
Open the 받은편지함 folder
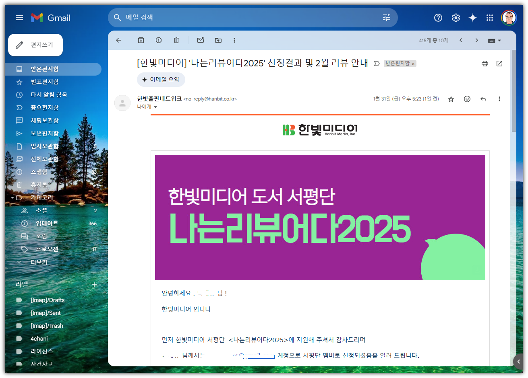point(53,69)
